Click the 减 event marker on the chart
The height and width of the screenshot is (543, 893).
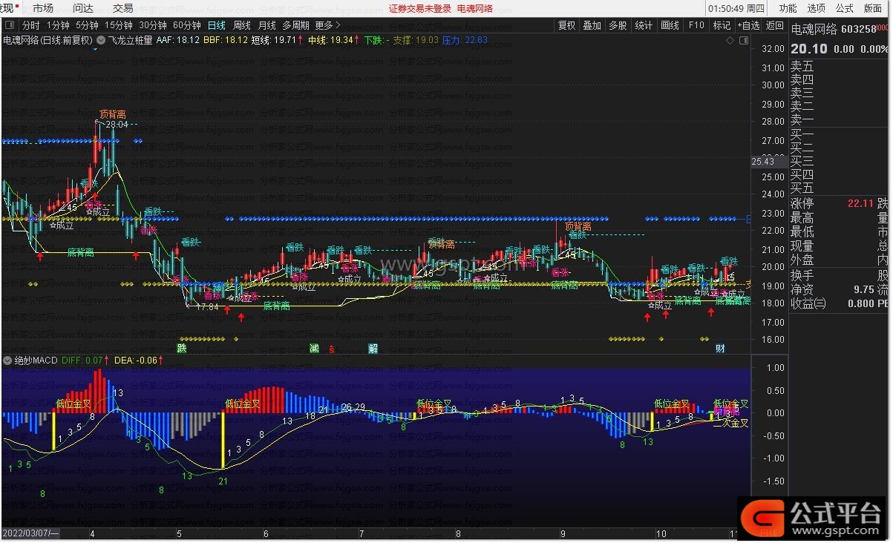pos(314,348)
